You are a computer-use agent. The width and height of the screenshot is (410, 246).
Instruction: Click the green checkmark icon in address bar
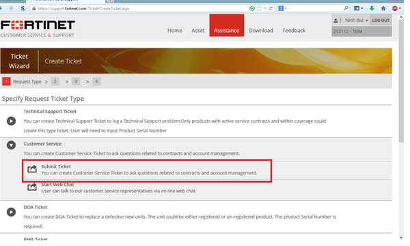(x=252, y=8)
